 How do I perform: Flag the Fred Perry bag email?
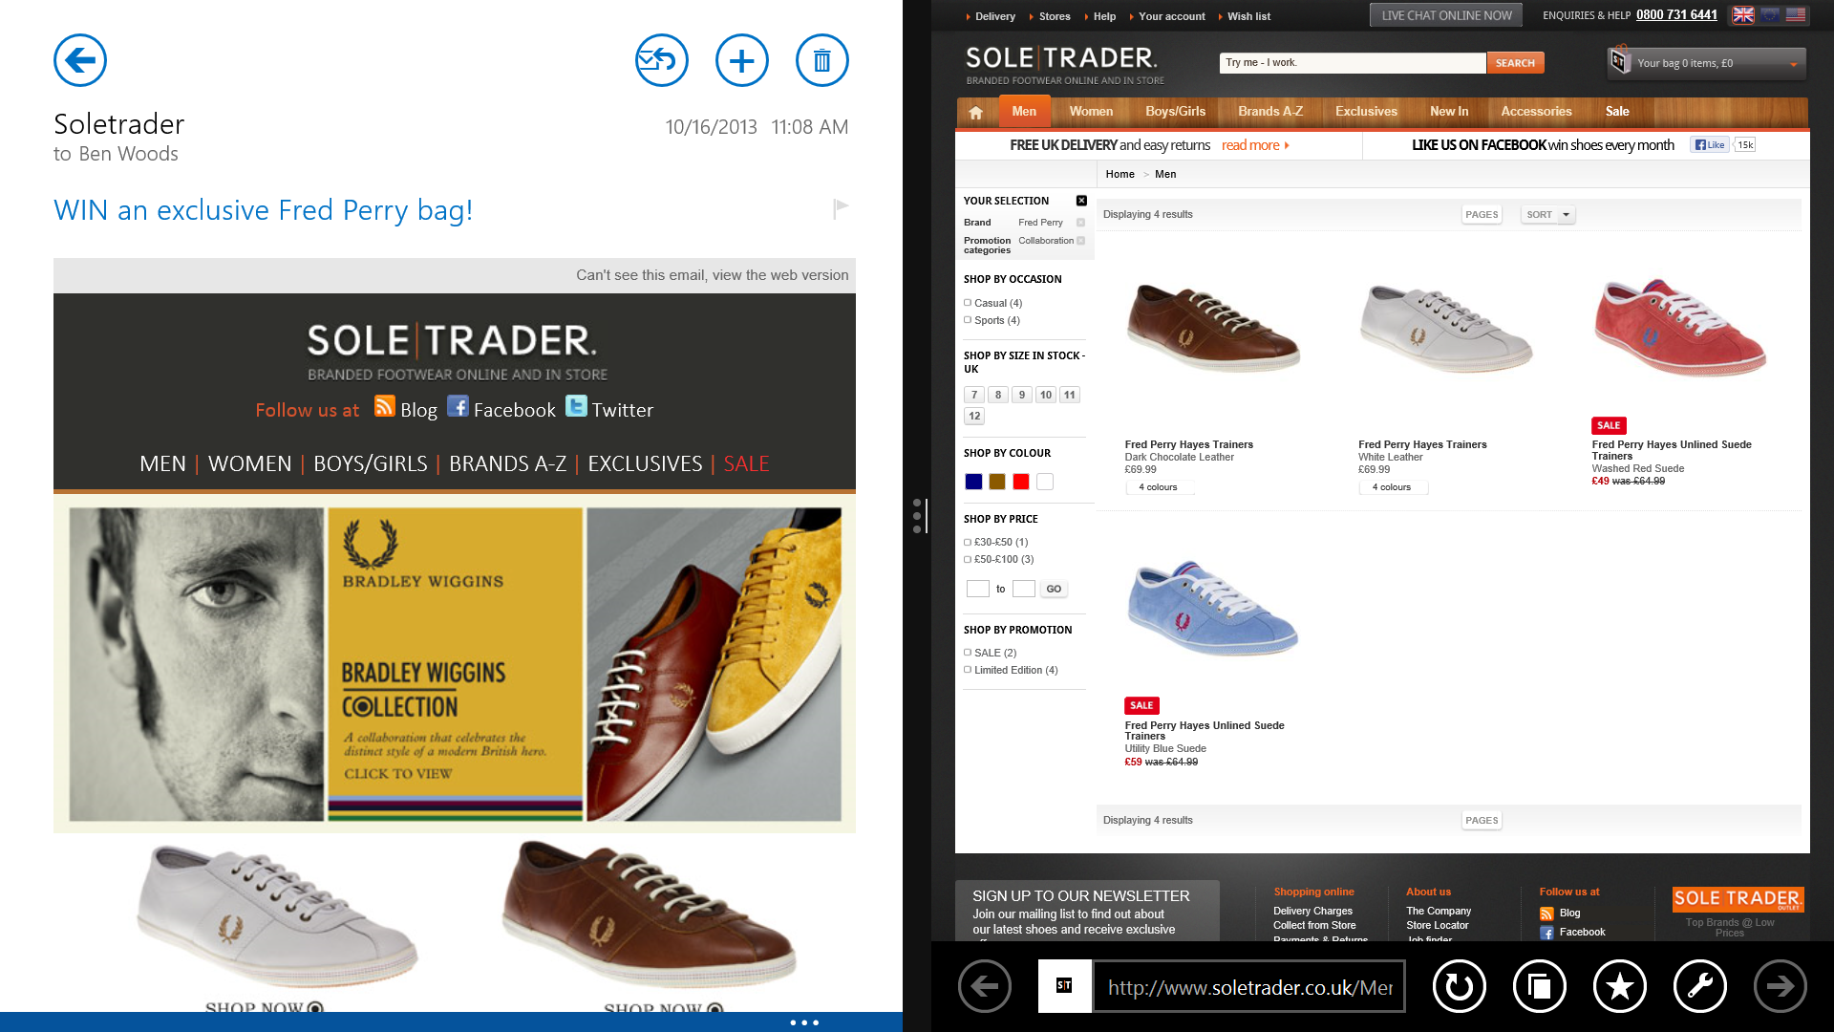pos(841,208)
